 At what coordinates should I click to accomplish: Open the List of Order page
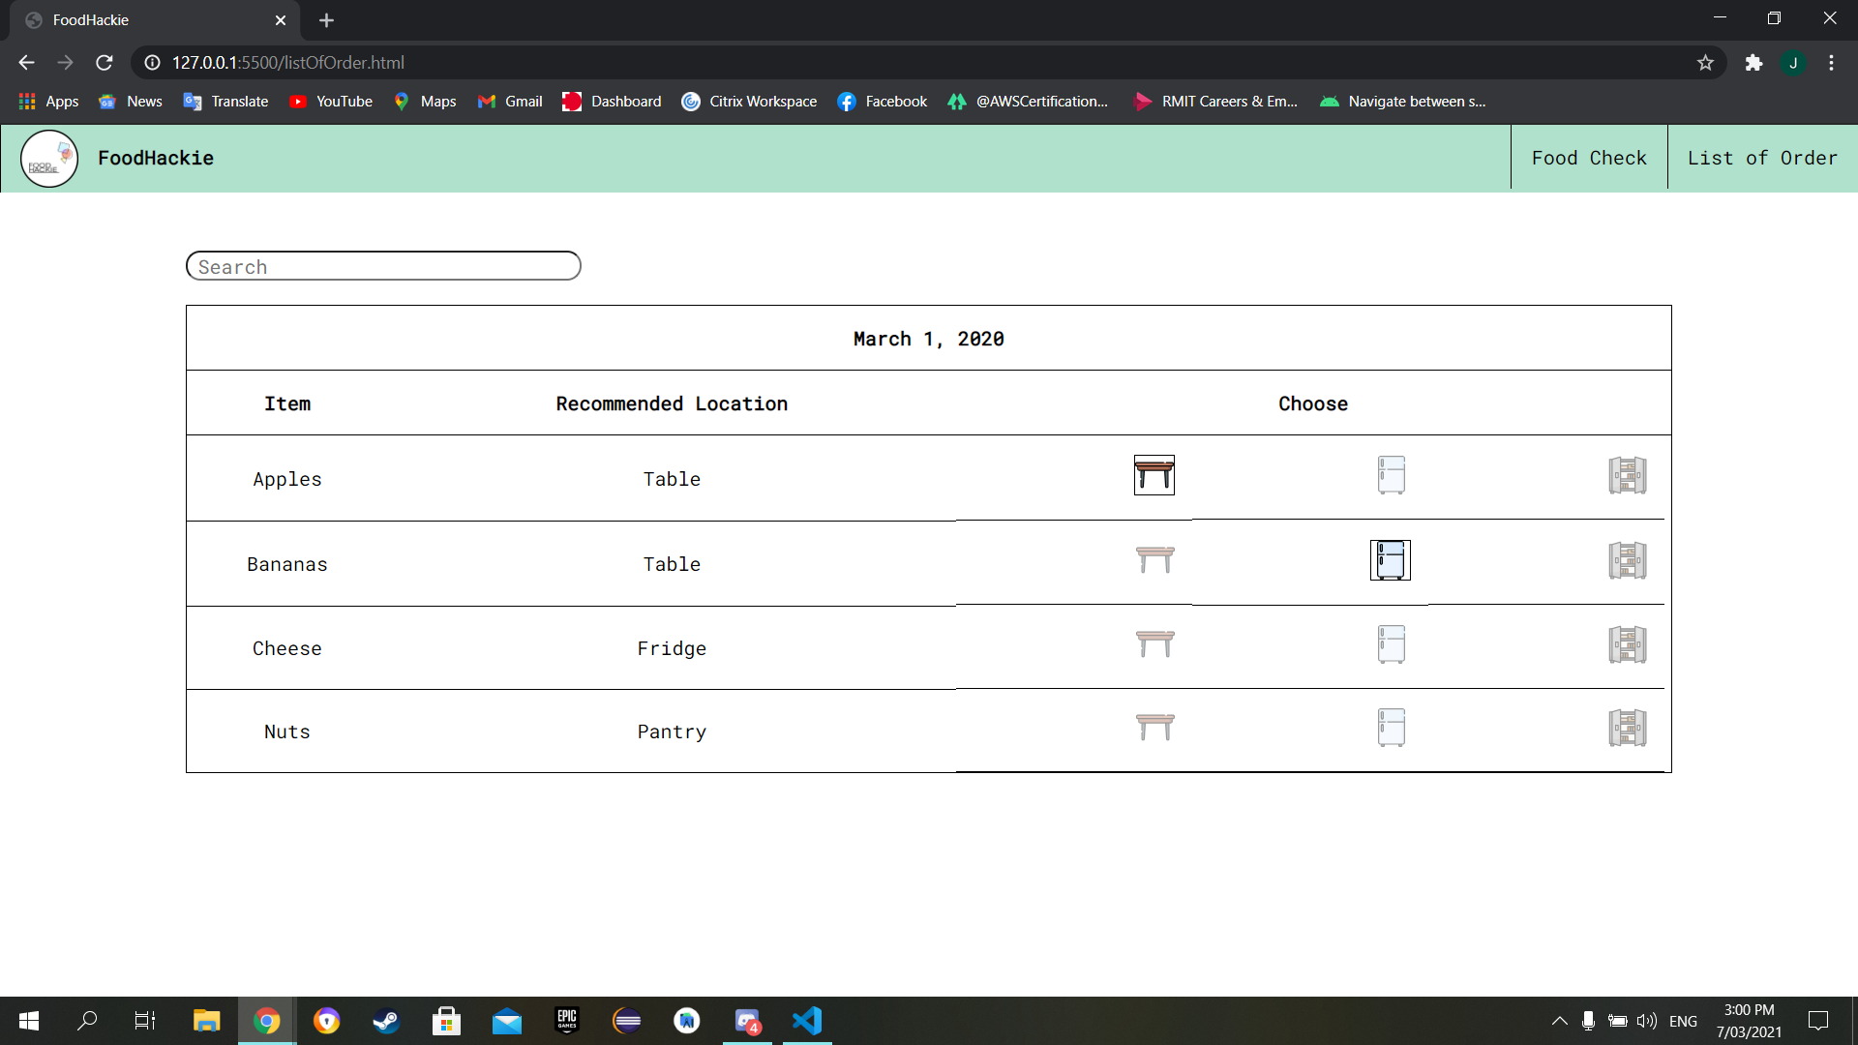pos(1761,158)
